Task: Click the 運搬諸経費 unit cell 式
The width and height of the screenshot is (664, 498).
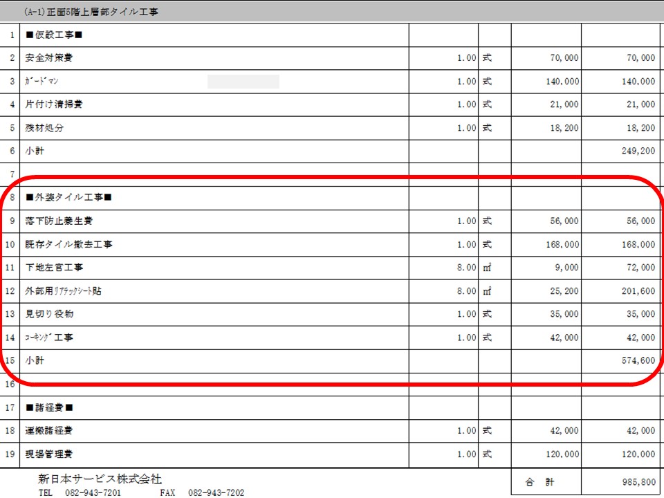Action: 485,432
